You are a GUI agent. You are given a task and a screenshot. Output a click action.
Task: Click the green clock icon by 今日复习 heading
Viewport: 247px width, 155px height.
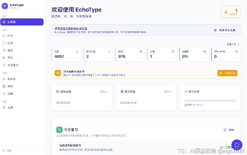click(x=59, y=130)
